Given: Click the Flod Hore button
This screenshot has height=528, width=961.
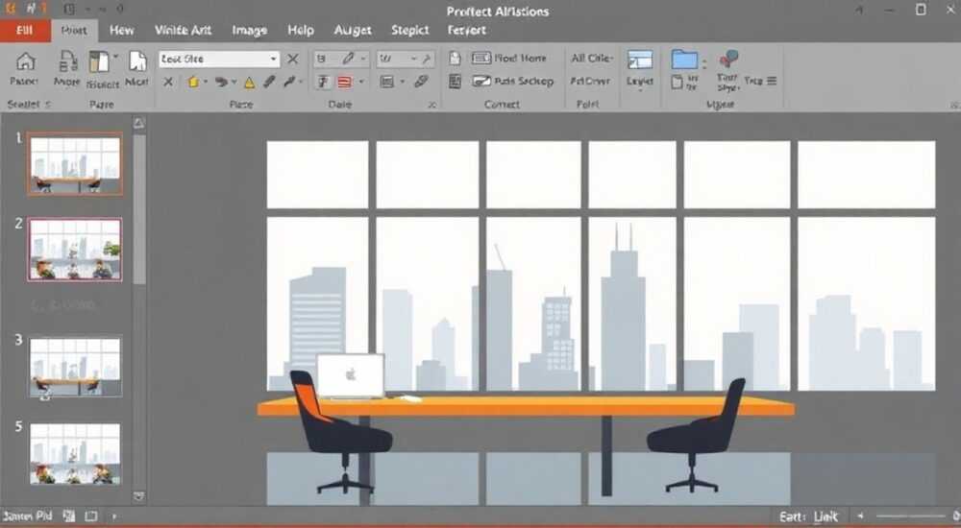Looking at the screenshot, I should pos(509,59).
